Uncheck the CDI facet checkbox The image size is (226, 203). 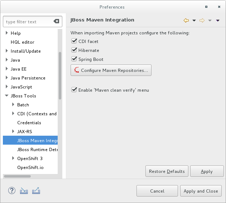click(x=74, y=41)
